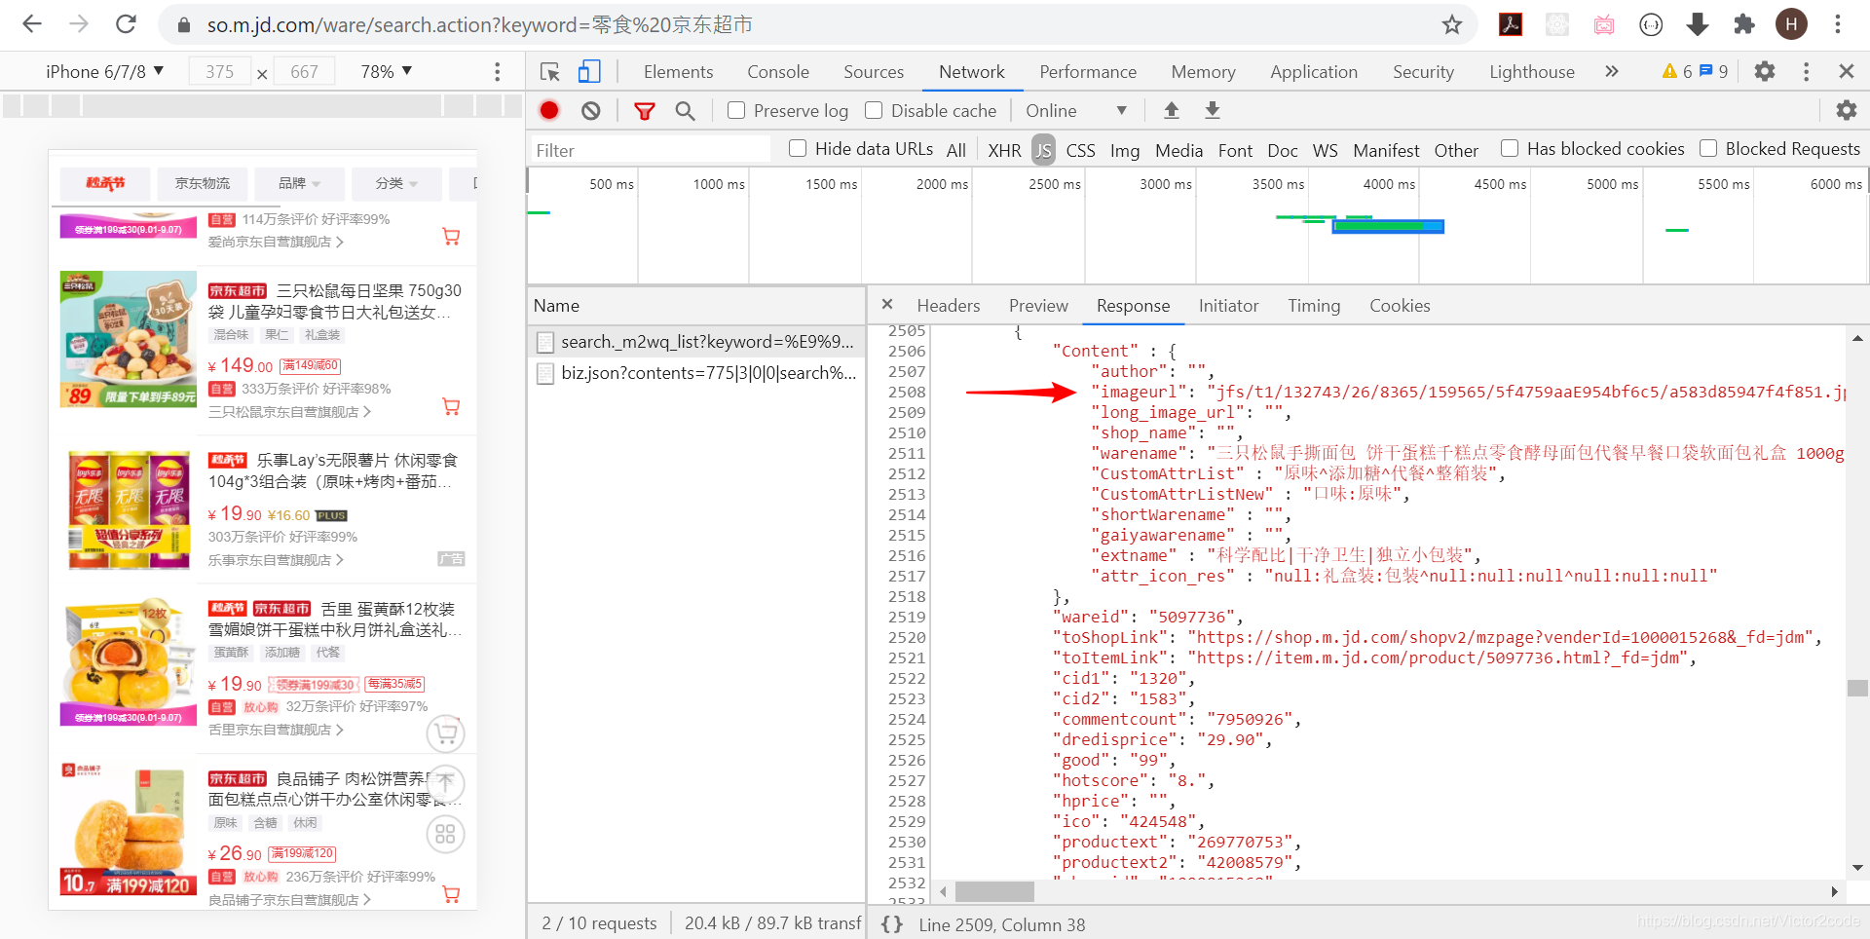The height and width of the screenshot is (939, 1870).
Task: Open the iPhone 6/7/8 device dropdown
Action: tap(104, 71)
